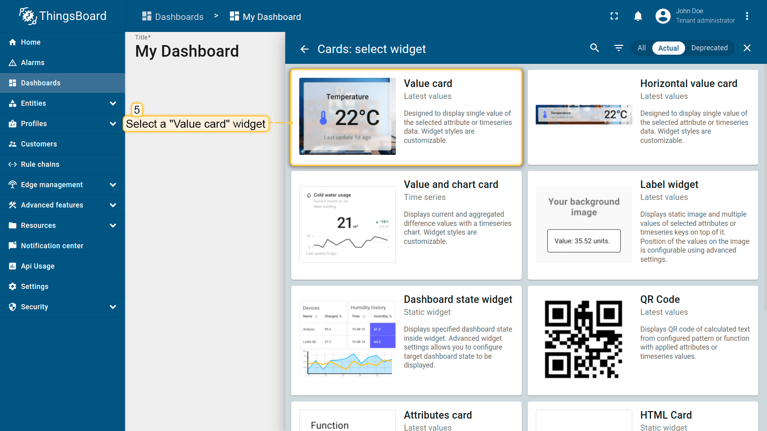Click the QR Code widget thumbnail
The image size is (767, 431).
click(x=583, y=339)
